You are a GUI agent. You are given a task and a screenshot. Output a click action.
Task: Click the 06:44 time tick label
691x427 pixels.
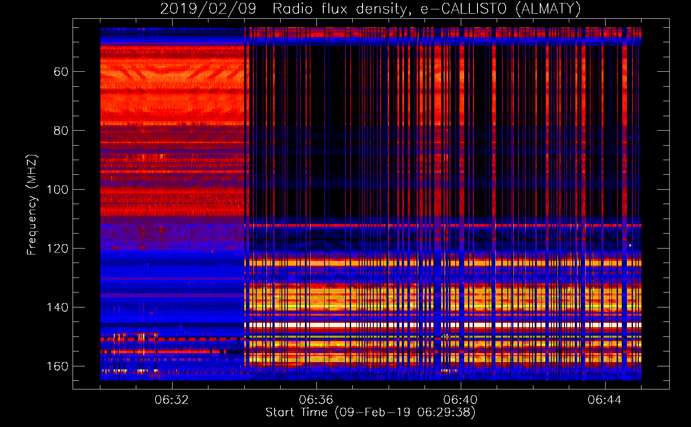(605, 400)
